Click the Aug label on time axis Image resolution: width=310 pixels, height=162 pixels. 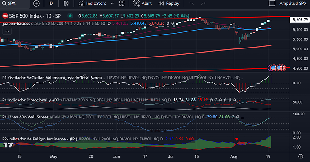pos(234,157)
